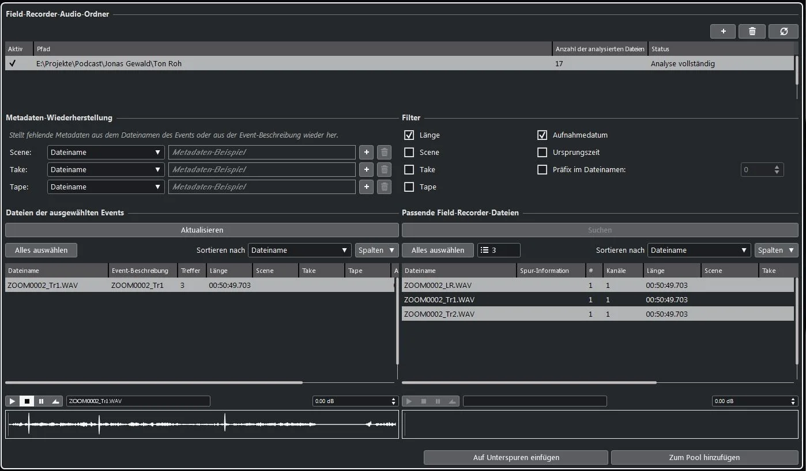
Task: Click the waveform preview of ZOOM0002_Tr1.WAV
Action: tap(202, 424)
